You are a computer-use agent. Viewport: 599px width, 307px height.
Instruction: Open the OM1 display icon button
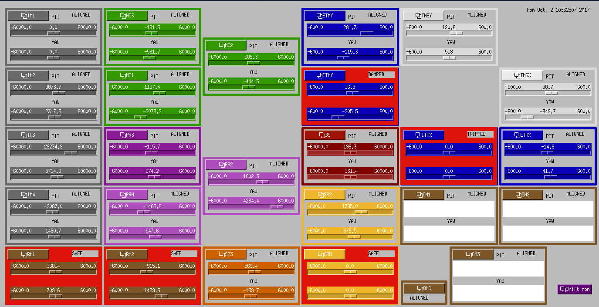coord(423,195)
